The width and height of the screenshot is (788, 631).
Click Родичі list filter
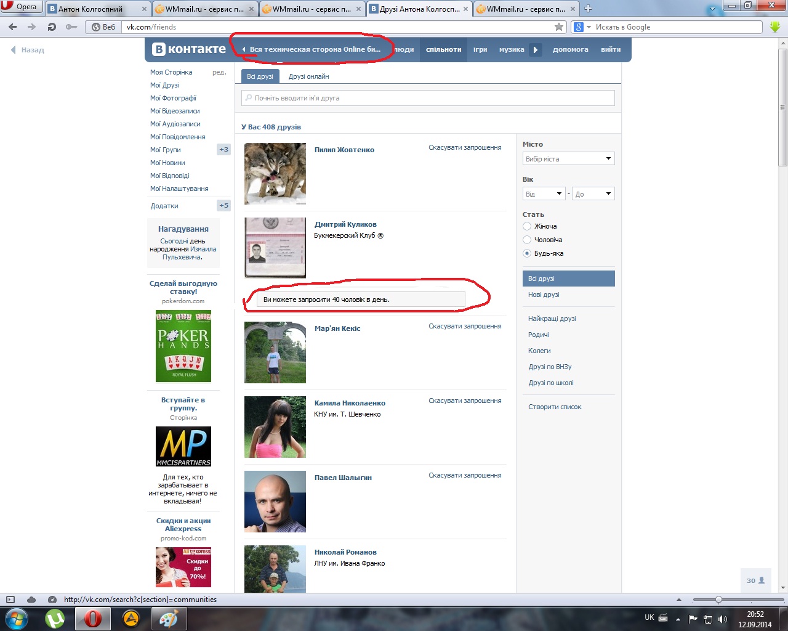(539, 335)
